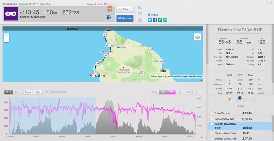Click the Improve this map link
The image size is (274, 141).
(192, 76)
